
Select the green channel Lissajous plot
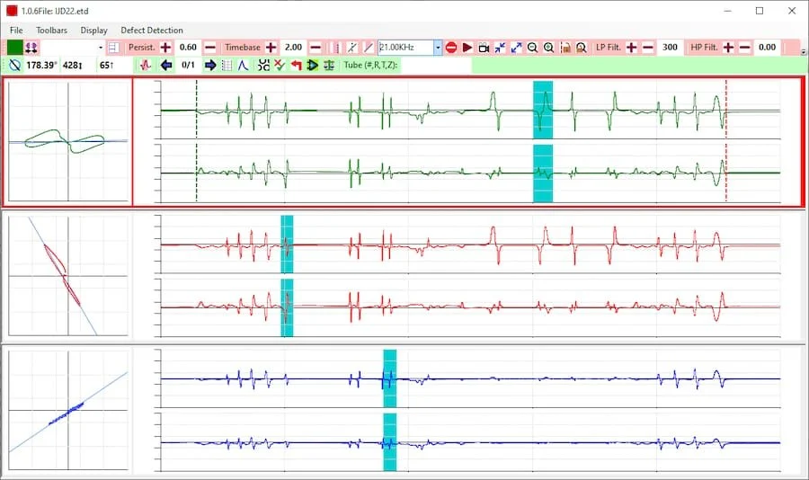[x=68, y=141]
